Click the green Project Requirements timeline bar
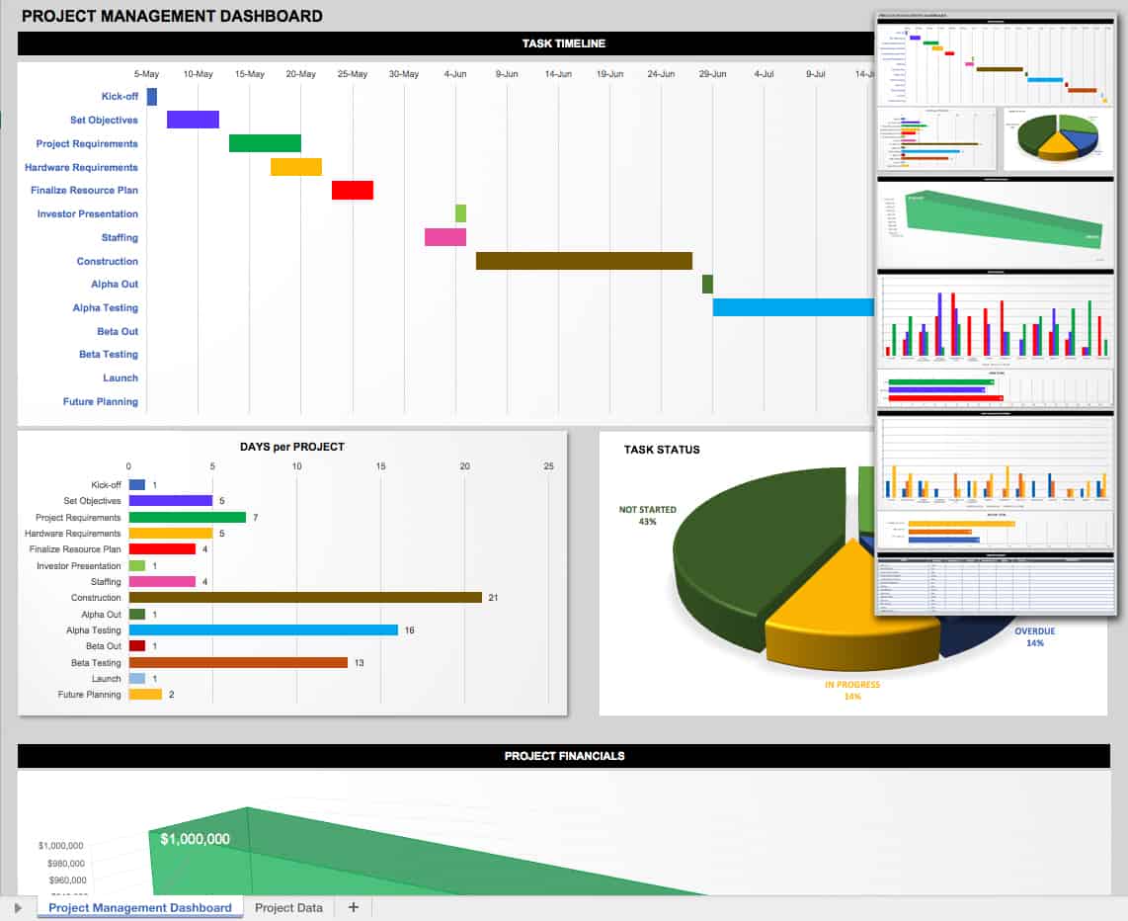Image resolution: width=1128 pixels, height=921 pixels. [x=265, y=143]
